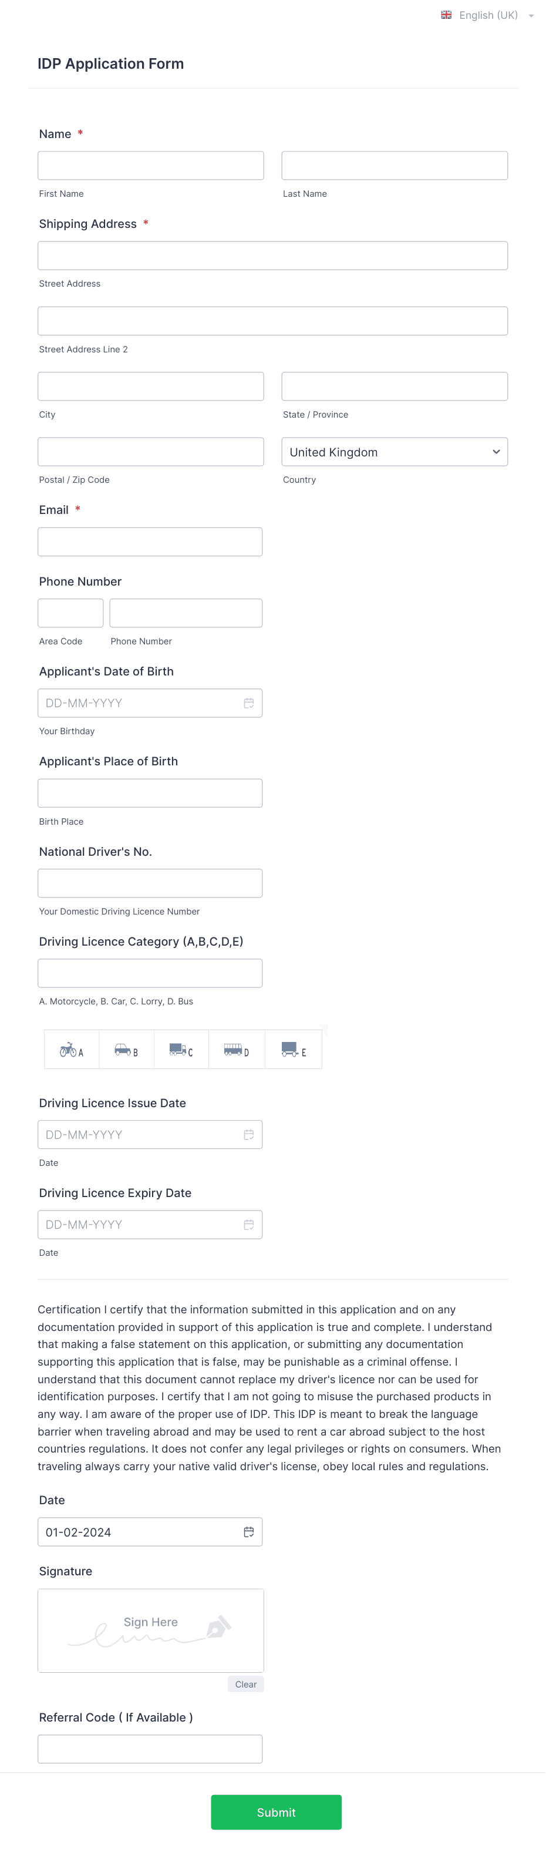Screen dimensions: 546x1859
Task: Select the Referral Code input field
Action: click(150, 1749)
